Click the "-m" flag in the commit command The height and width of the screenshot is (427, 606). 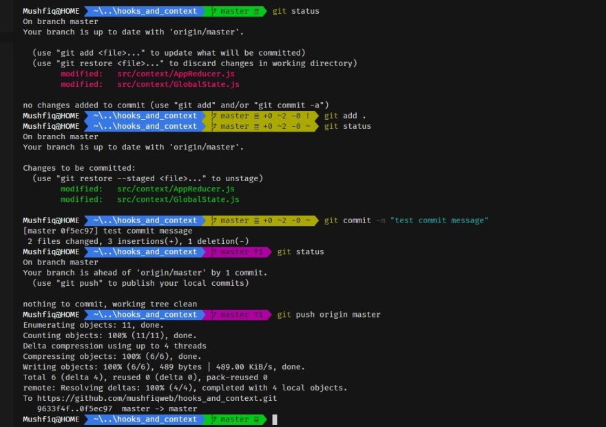[381, 220]
